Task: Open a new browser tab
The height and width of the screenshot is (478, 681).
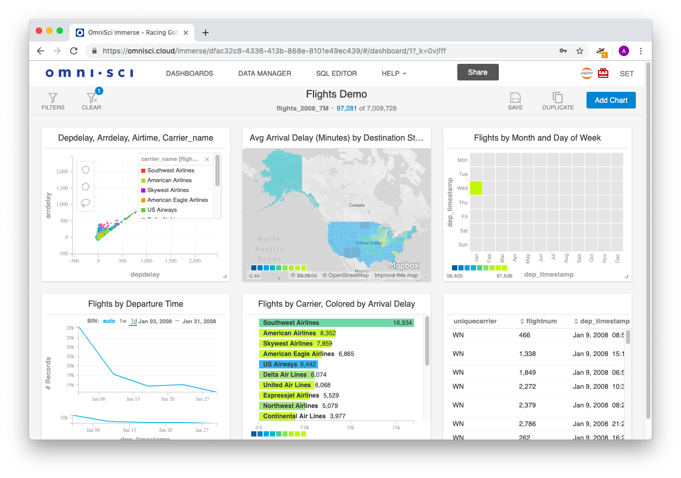Action: click(206, 33)
